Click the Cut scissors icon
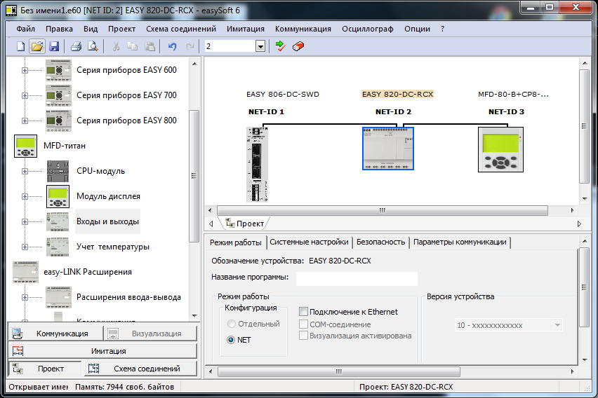Image resolution: width=598 pixels, height=398 pixels. [116, 46]
